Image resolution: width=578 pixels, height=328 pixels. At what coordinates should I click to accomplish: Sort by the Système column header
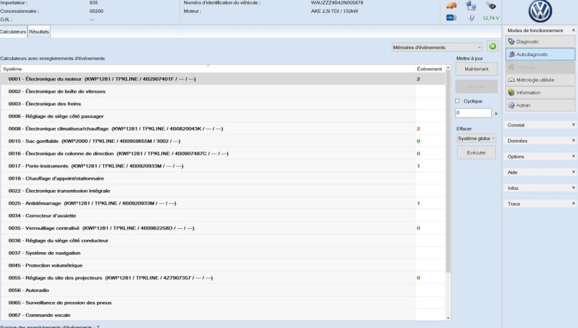pyautogui.click(x=208, y=69)
